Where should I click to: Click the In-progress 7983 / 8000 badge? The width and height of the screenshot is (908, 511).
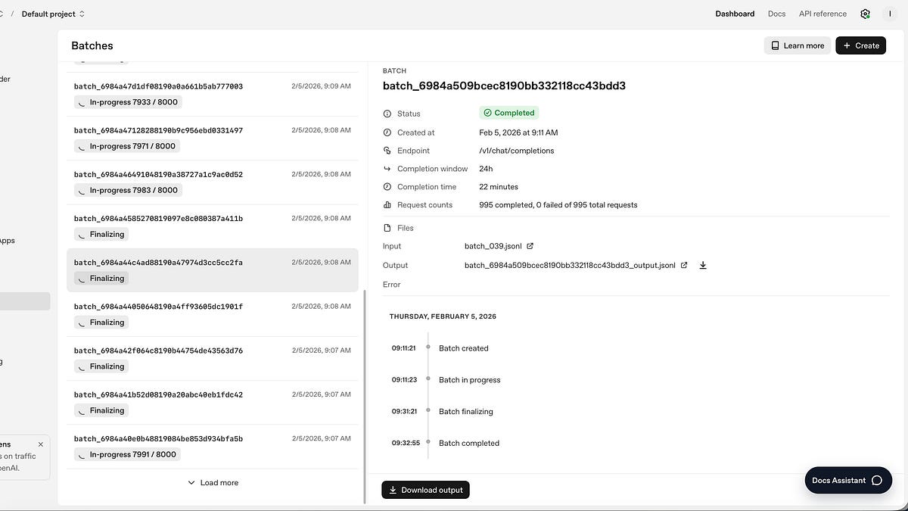click(128, 190)
